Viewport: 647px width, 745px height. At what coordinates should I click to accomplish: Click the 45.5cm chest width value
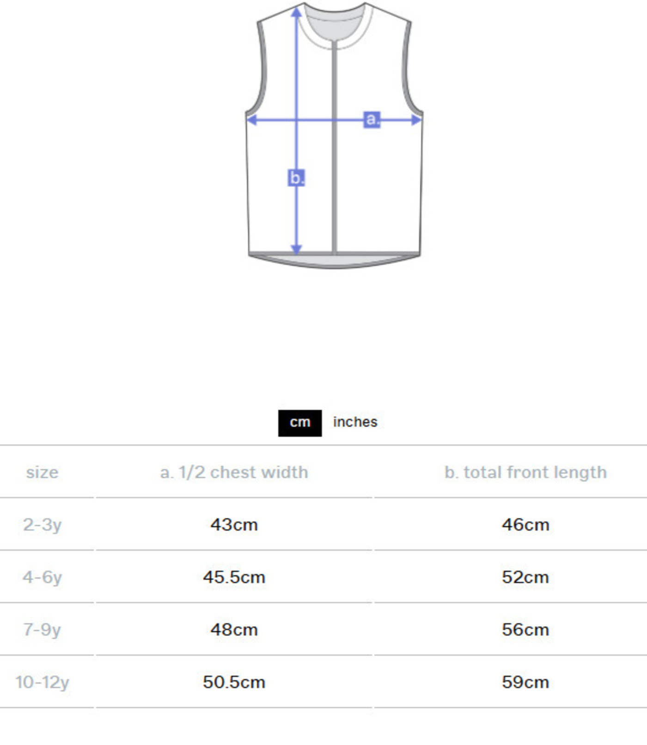(234, 577)
